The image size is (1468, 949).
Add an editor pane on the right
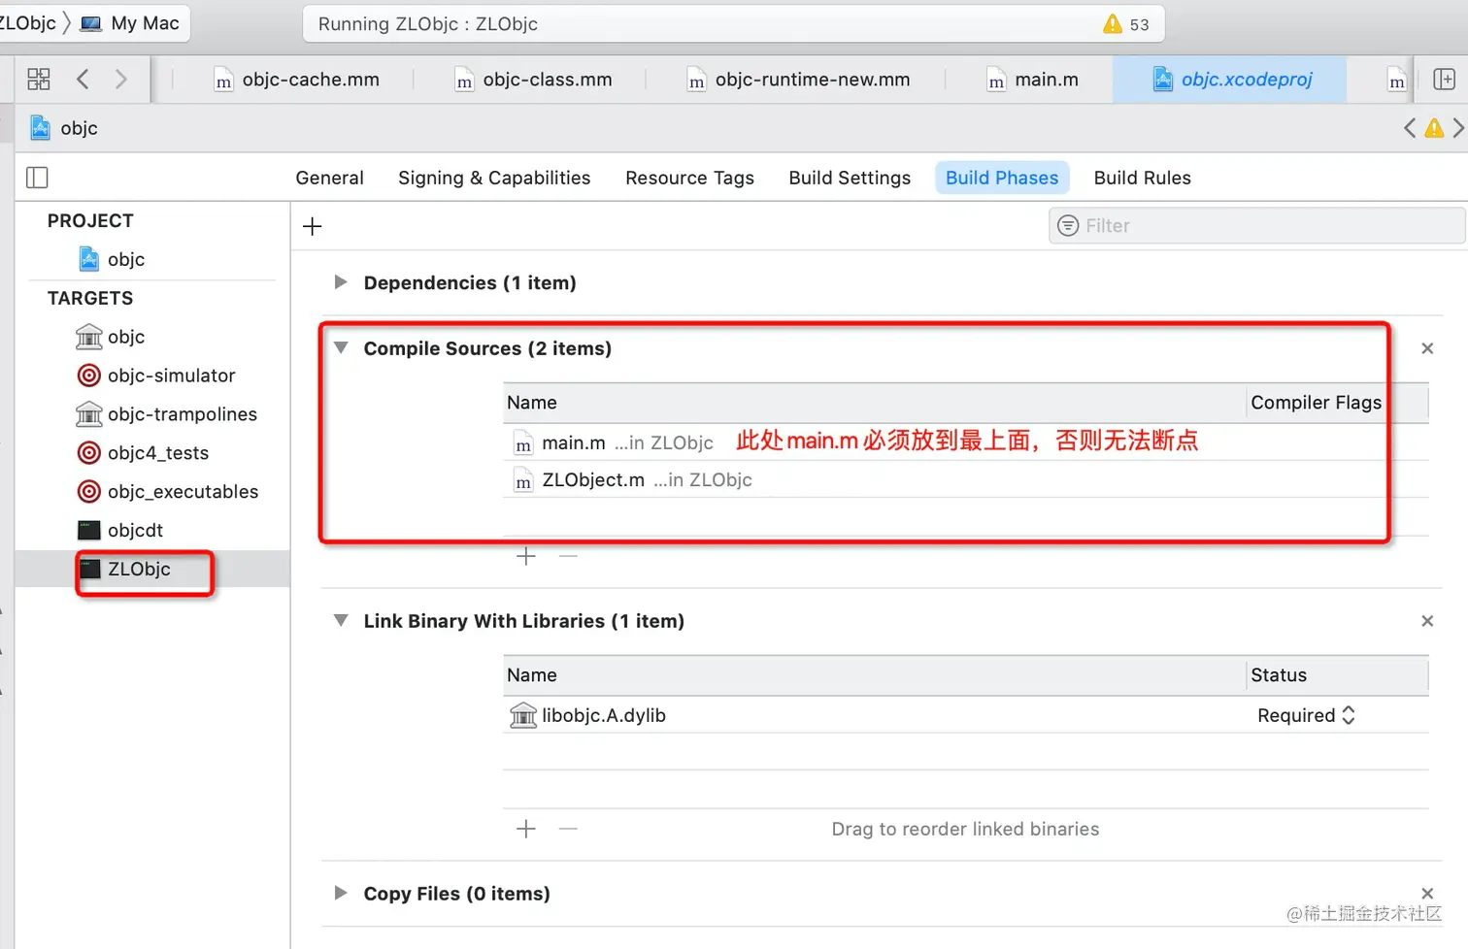coord(1444,80)
